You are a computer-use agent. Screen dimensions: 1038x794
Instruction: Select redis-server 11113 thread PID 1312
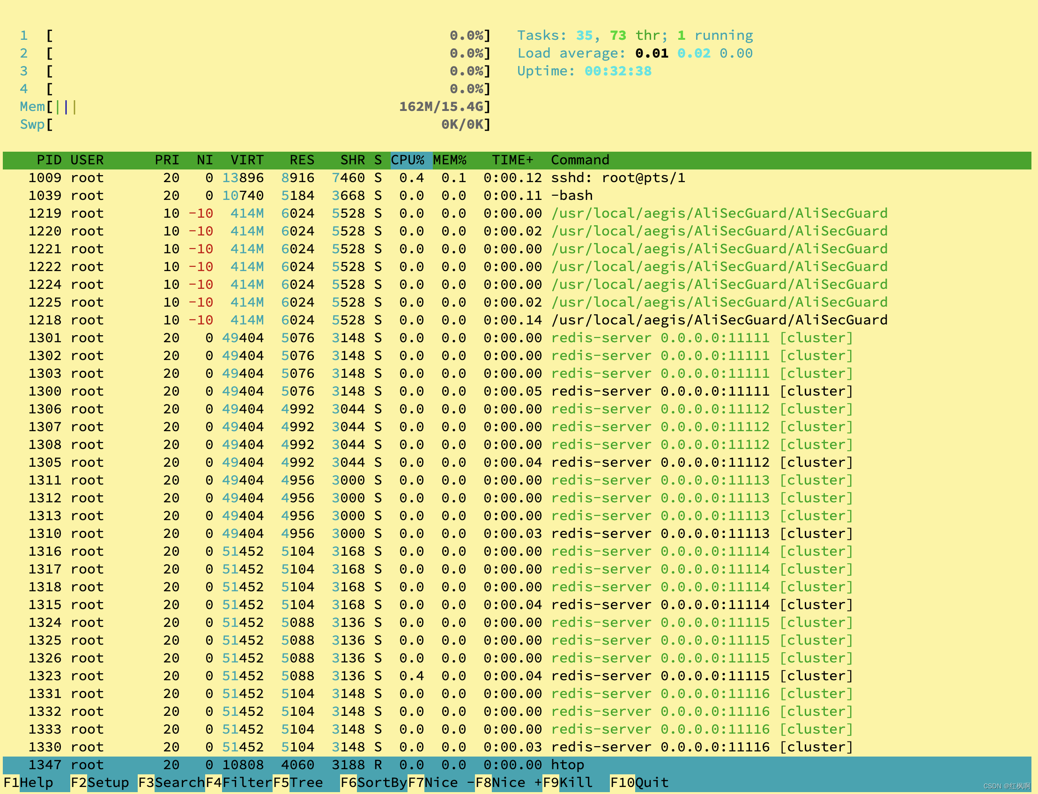click(x=517, y=498)
